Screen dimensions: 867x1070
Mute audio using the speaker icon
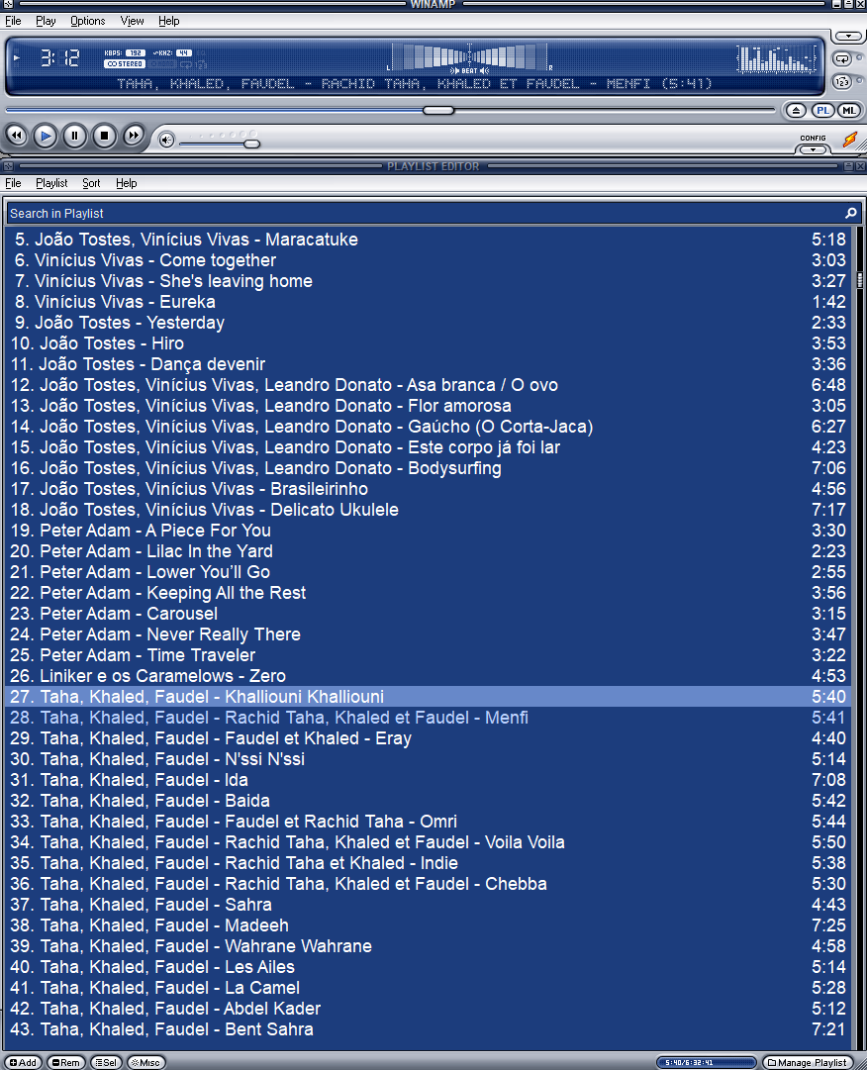166,140
